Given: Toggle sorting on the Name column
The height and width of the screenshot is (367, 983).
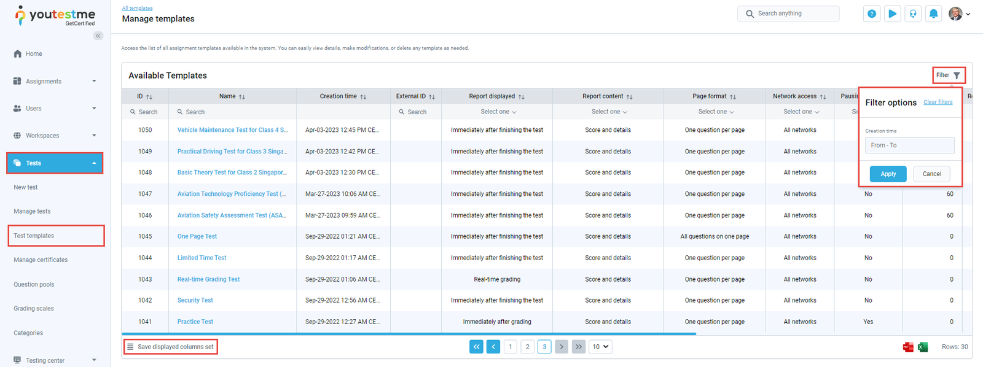Looking at the screenshot, I should click(x=242, y=97).
